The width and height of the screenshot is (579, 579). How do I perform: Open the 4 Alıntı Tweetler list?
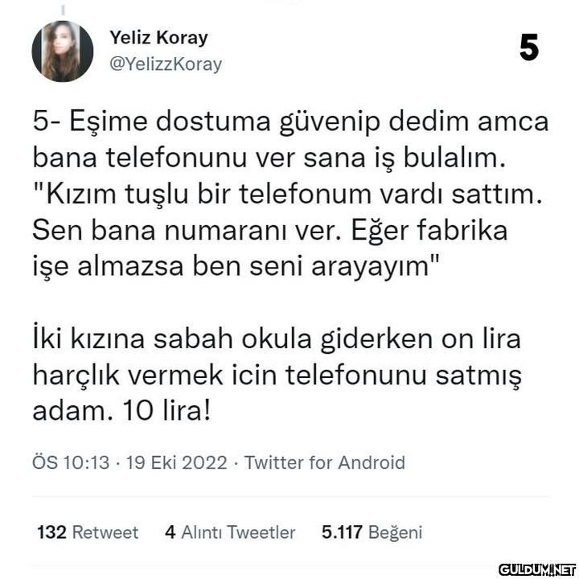click(x=230, y=532)
